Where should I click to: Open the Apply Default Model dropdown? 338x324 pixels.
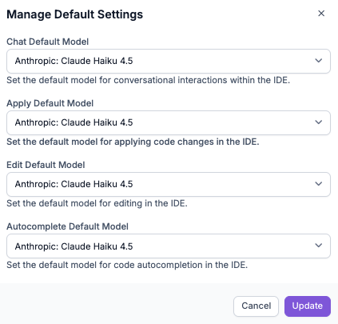pos(169,122)
